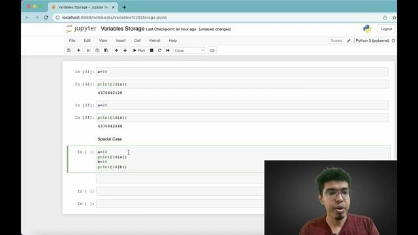The width and height of the screenshot is (418, 235).
Task: Restart the kernel icon
Action: [x=159, y=50]
